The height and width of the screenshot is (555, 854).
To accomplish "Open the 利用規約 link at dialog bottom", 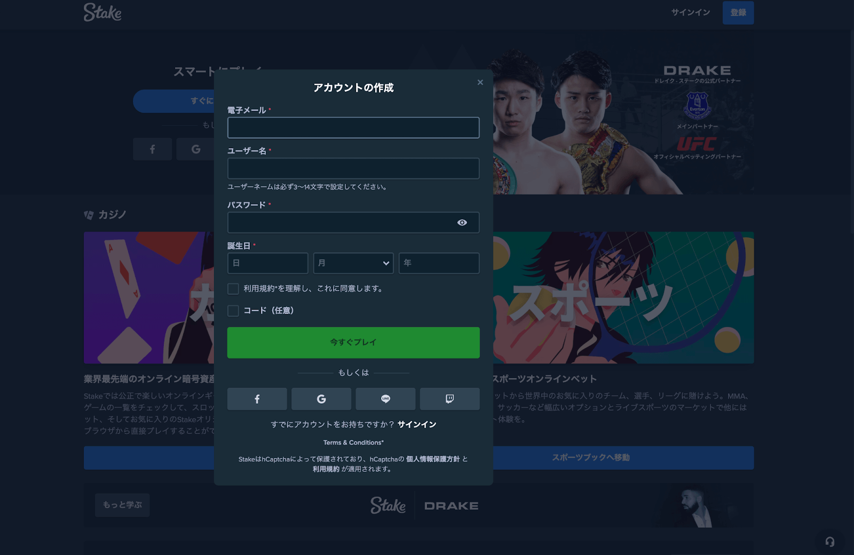I will click(326, 469).
